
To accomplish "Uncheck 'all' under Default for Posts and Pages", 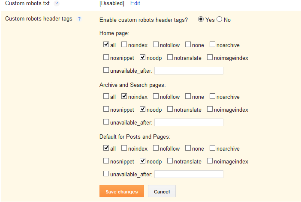I will tap(106, 148).
